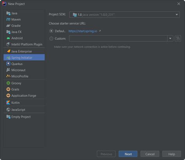Viewport: 185px width, 160px height.
Task: Select the Groovy text row
Action: tap(24, 83)
